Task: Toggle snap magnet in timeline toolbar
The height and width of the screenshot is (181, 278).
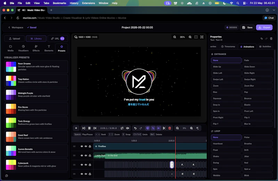Action: pos(147,128)
